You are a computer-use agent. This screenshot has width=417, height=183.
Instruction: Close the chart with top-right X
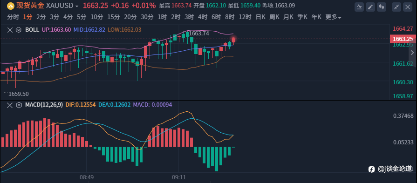point(408,7)
